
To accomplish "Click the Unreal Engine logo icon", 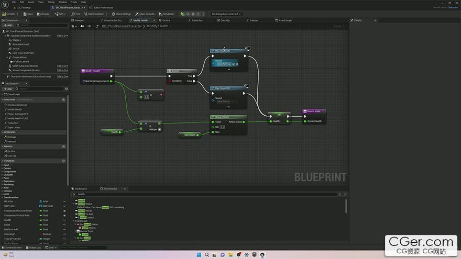I will tap(5, 5).
